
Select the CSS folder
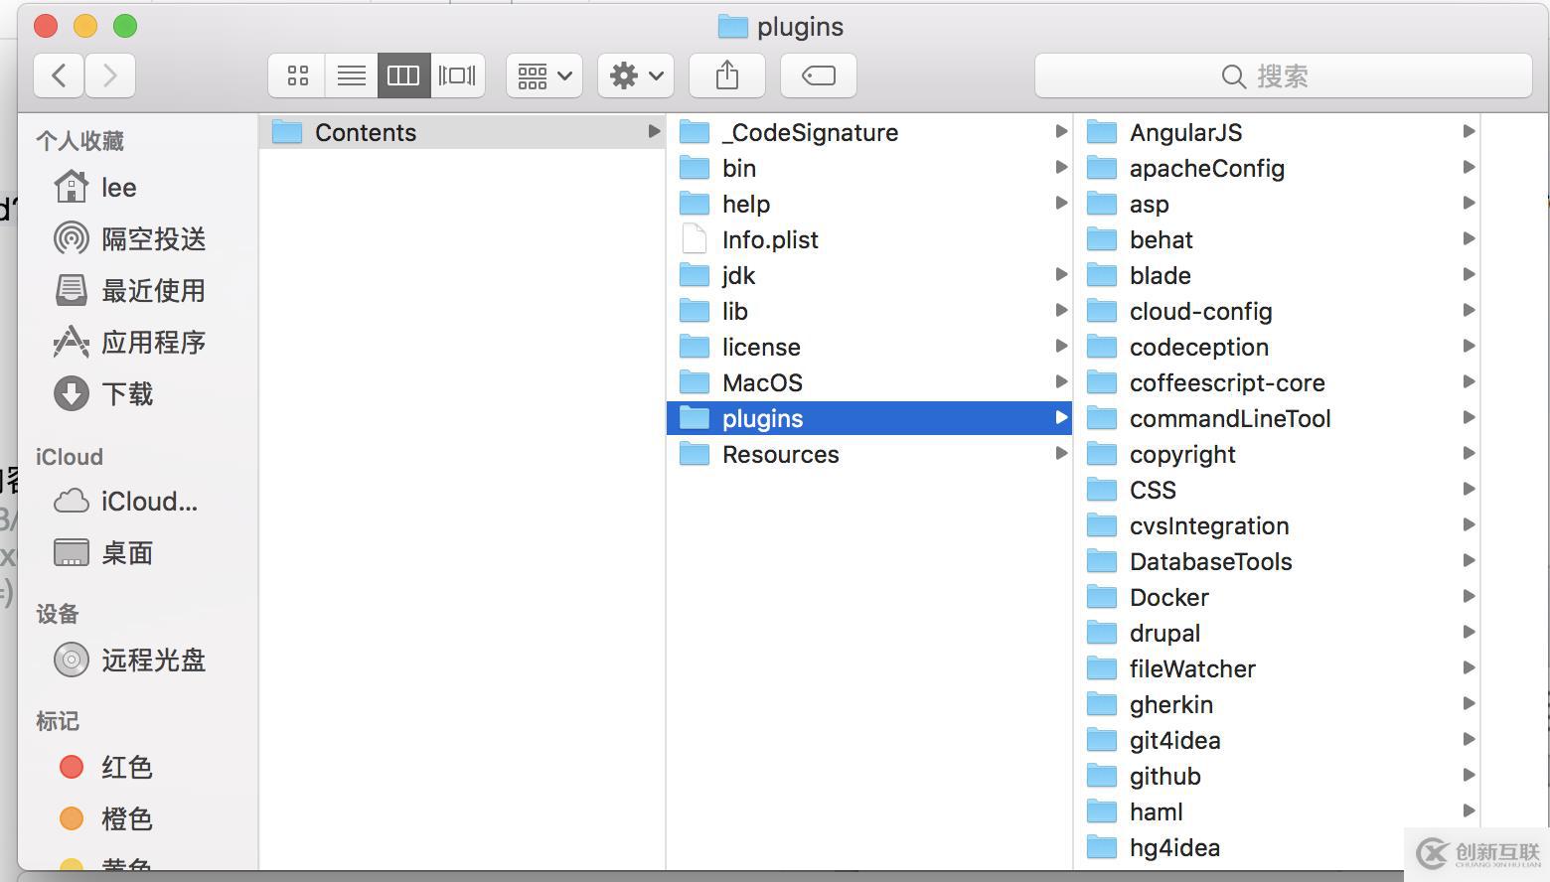click(1278, 490)
